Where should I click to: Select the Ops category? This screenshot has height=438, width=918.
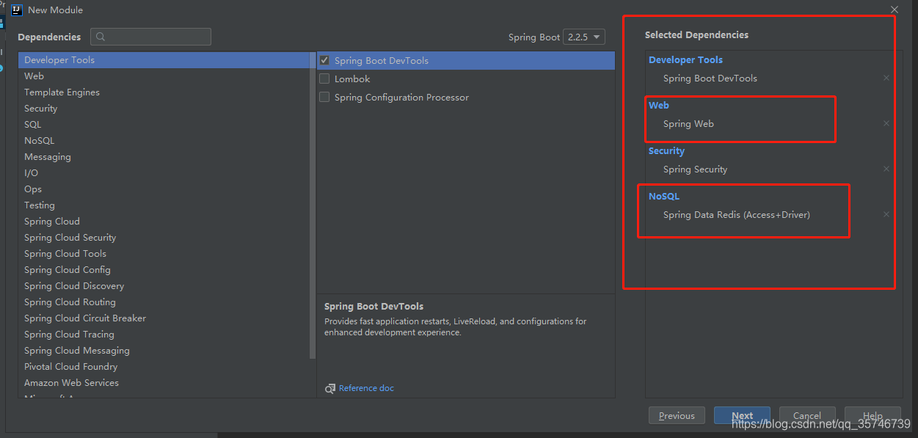[164, 189]
